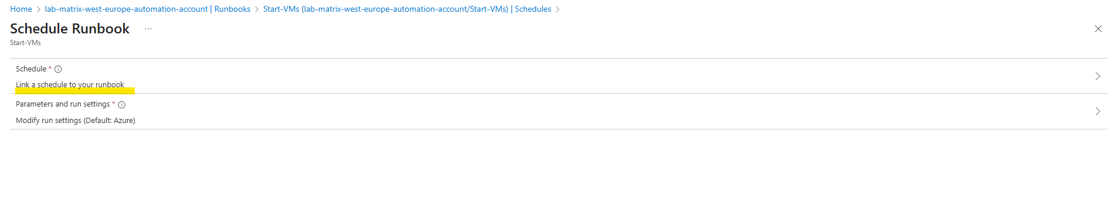Click the red required asterisk beside Schedule
1113x222 pixels.
click(50, 69)
